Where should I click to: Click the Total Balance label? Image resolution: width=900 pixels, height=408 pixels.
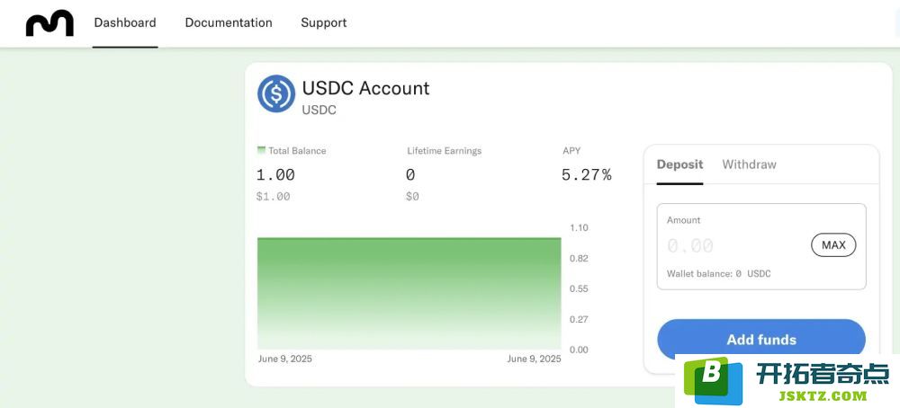tap(297, 151)
